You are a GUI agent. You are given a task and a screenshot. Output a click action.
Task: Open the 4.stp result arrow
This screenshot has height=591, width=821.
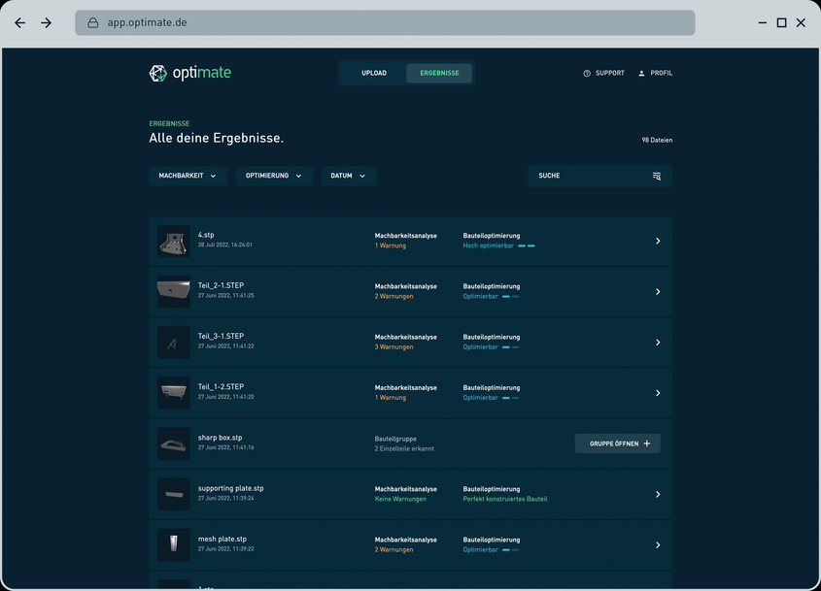(658, 241)
